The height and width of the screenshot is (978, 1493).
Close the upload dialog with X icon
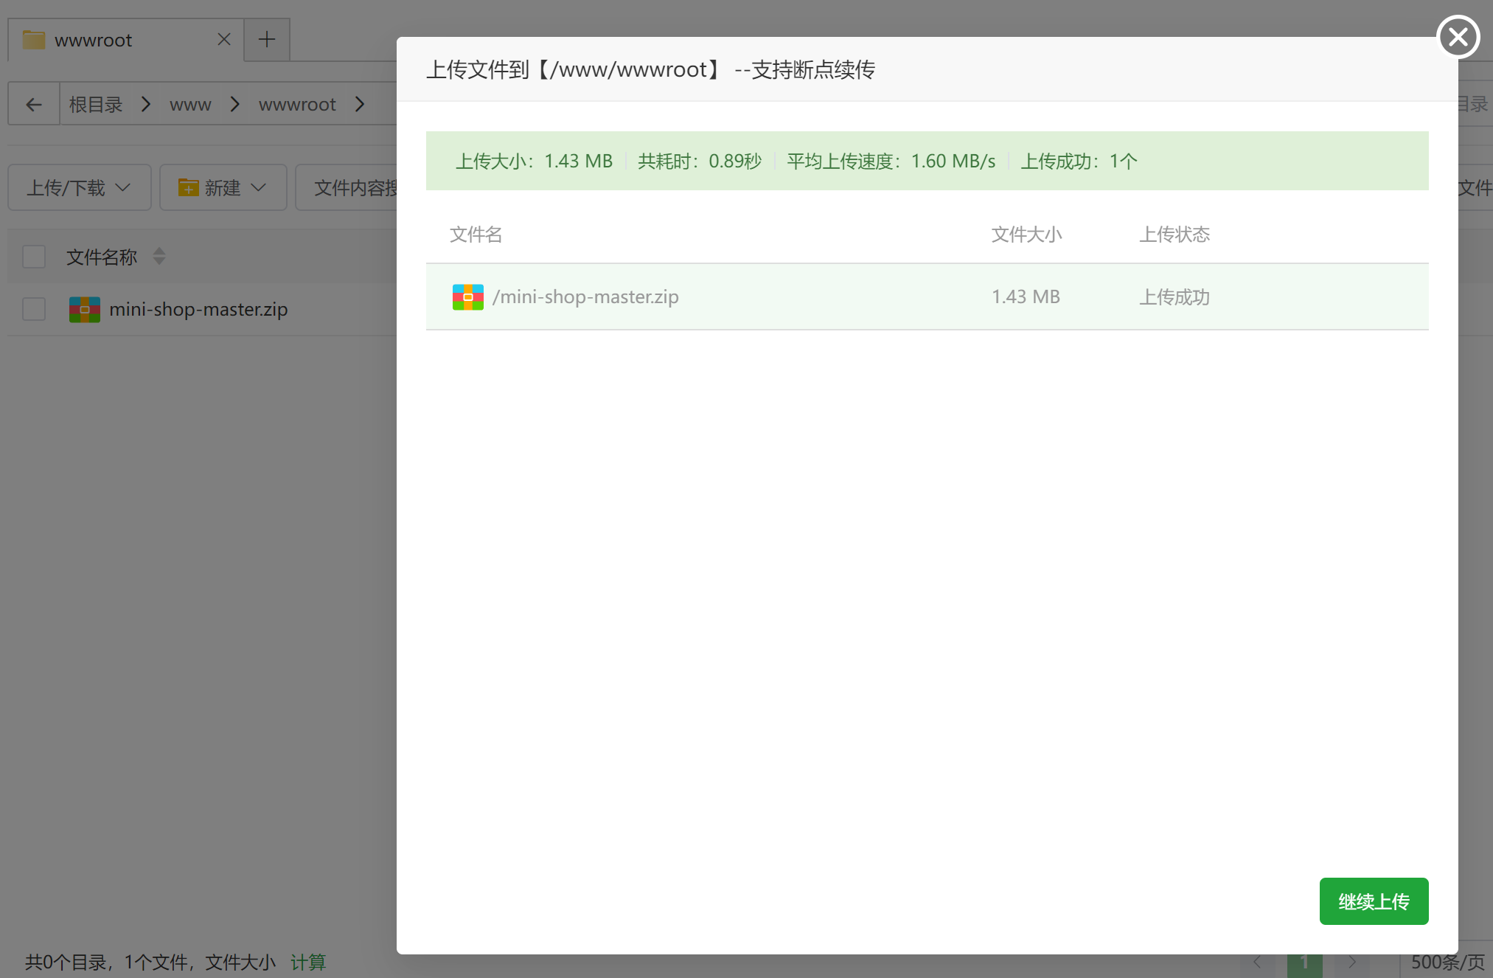click(1458, 37)
